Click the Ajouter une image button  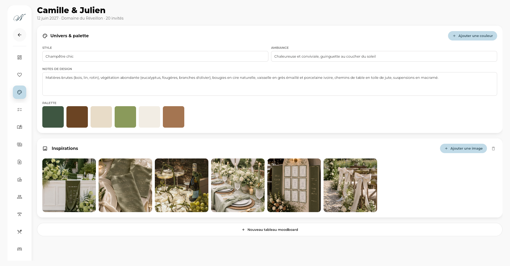[463, 149]
